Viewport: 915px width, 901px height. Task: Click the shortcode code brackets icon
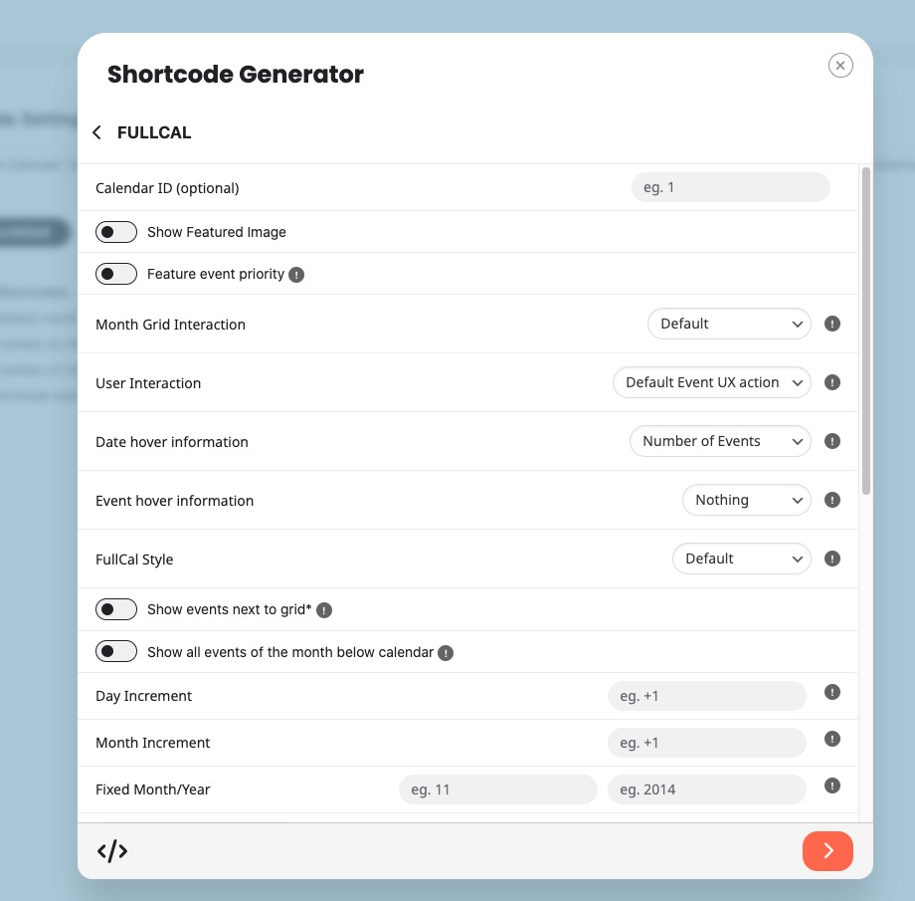click(x=112, y=850)
